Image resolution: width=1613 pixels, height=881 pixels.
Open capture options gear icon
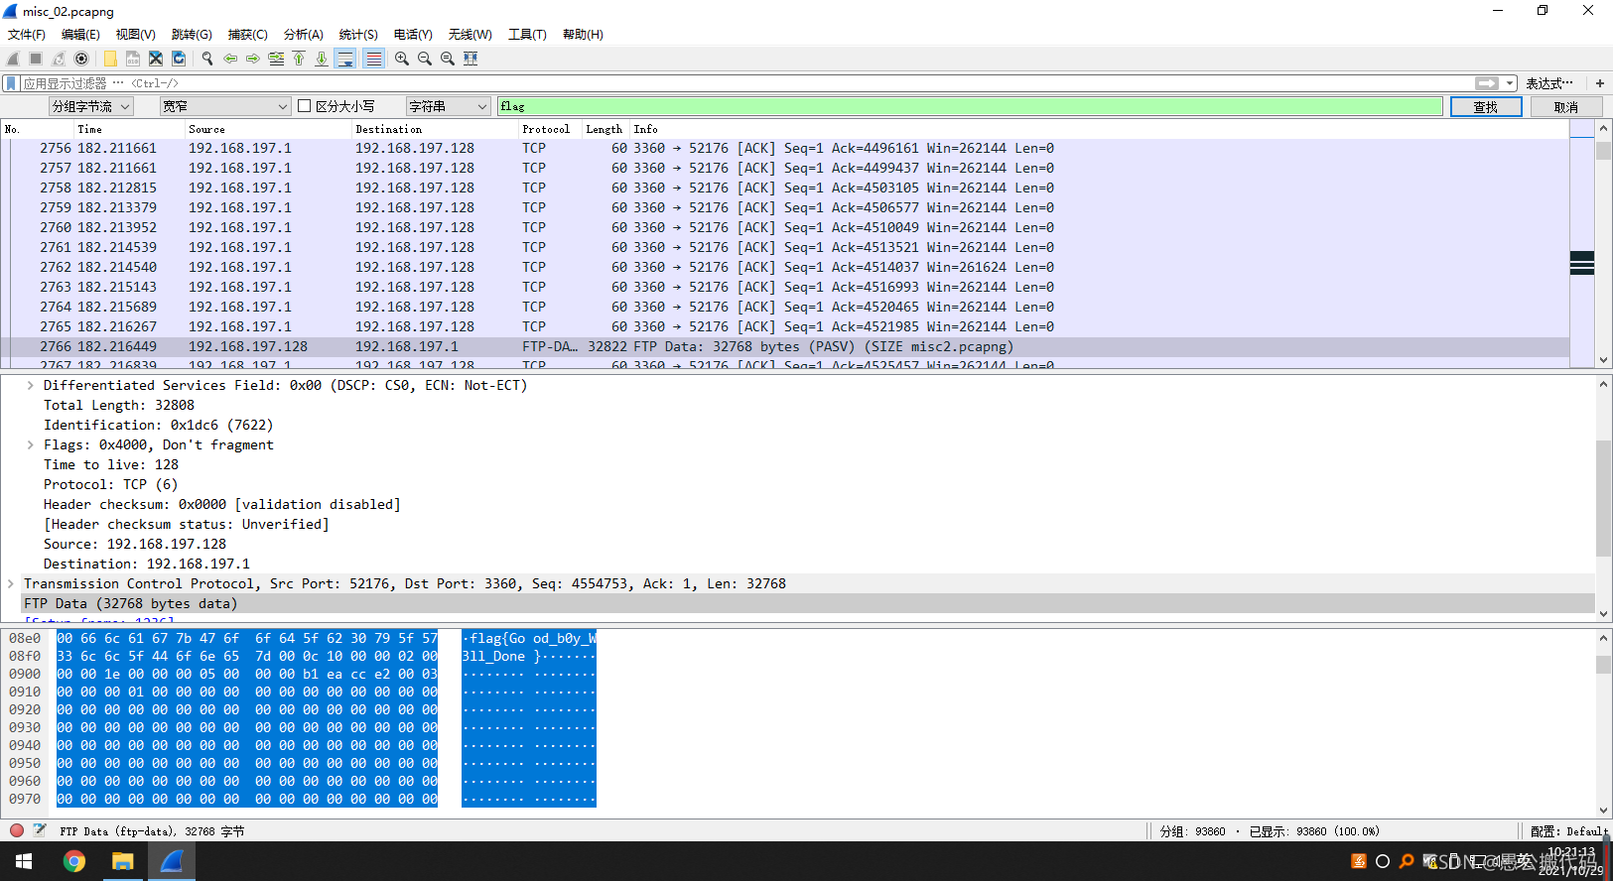(x=81, y=59)
